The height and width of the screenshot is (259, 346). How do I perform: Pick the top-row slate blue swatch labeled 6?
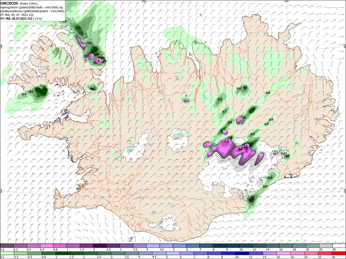tap(193, 246)
